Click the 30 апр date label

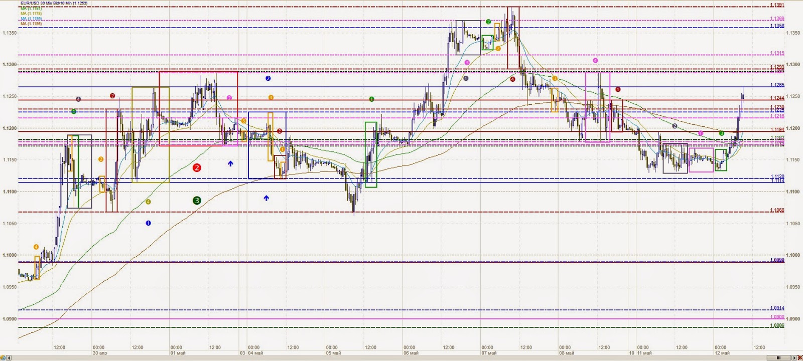100,353
